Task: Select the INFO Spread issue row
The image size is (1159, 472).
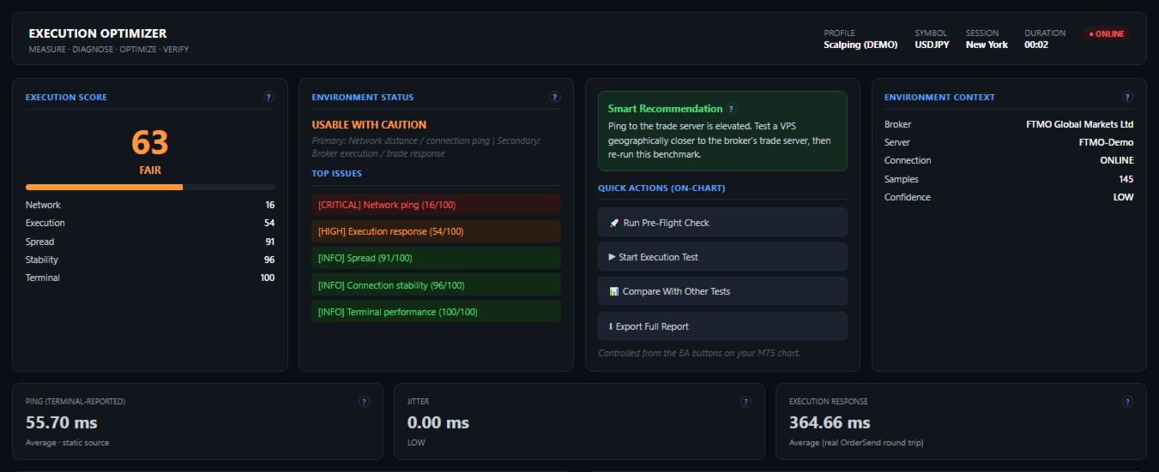Action: coord(436,258)
